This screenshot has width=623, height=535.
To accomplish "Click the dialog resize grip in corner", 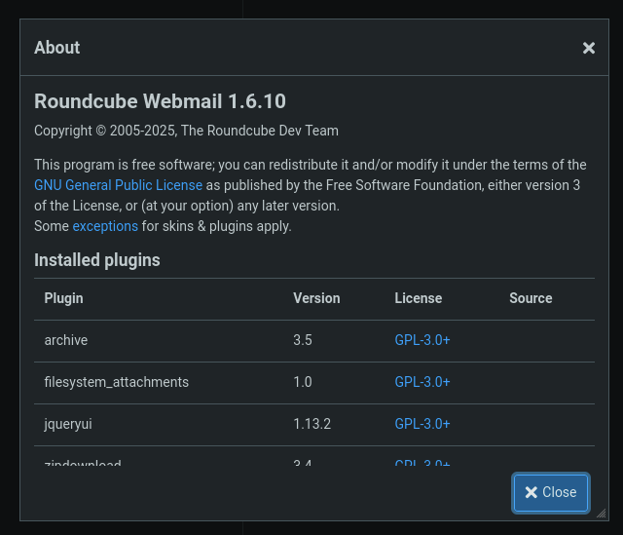I will point(602,514).
